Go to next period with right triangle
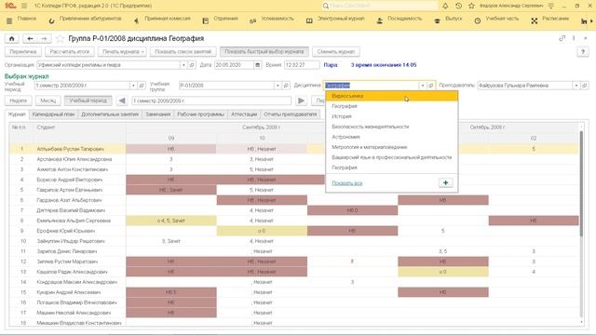The image size is (596, 335). pyautogui.click(x=301, y=100)
